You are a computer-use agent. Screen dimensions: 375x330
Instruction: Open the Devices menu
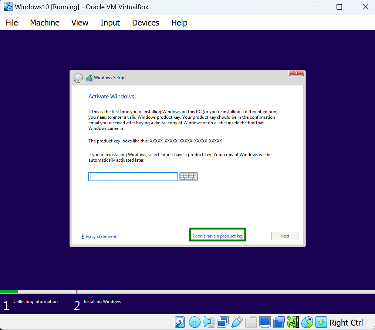pos(146,23)
